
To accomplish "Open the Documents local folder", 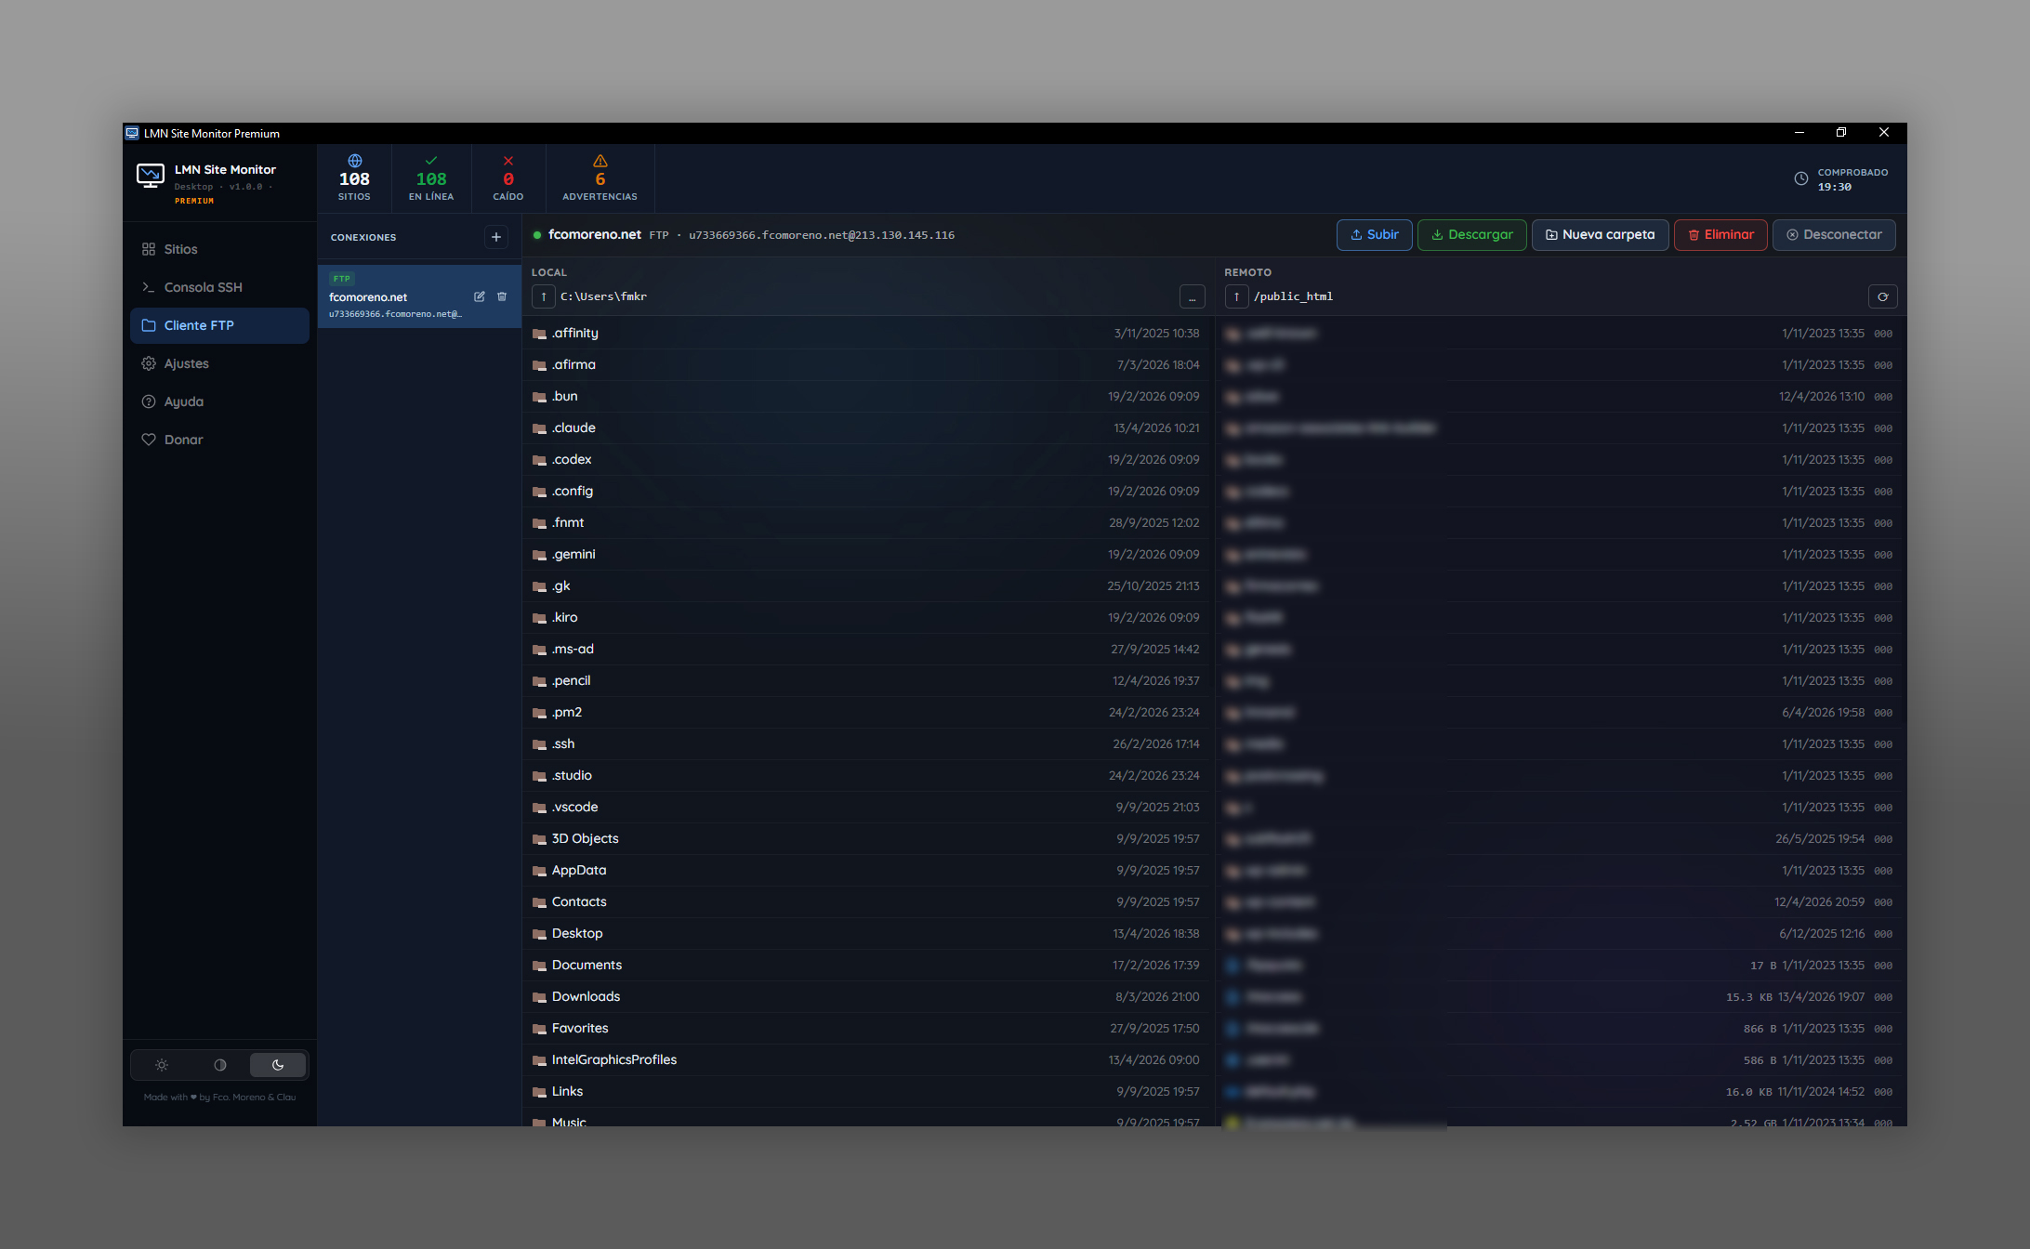I will [x=587, y=965].
